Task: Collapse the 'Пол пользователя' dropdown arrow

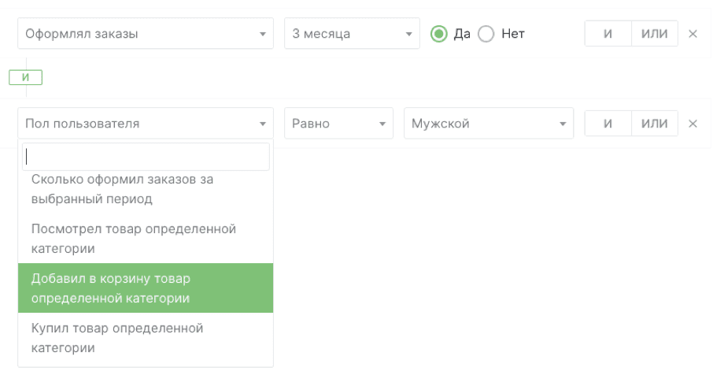Action: coord(262,124)
